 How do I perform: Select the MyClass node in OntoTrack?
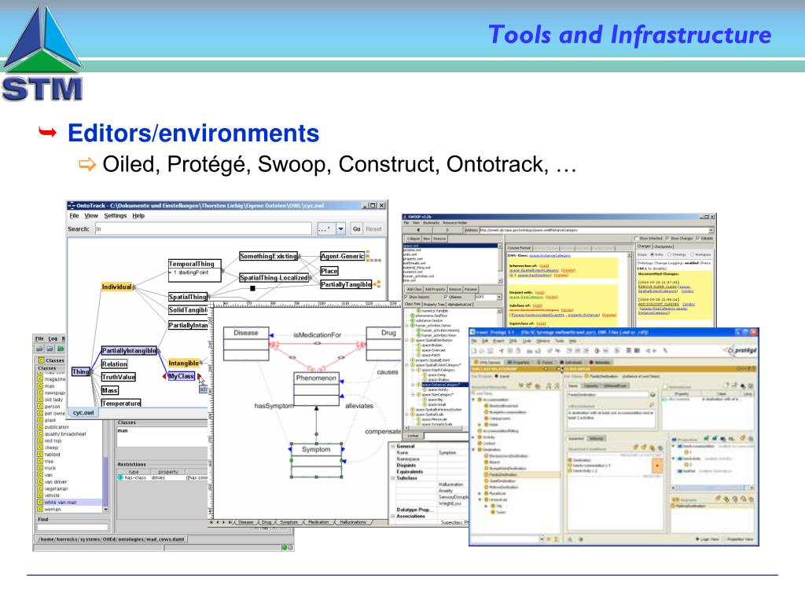coord(182,376)
